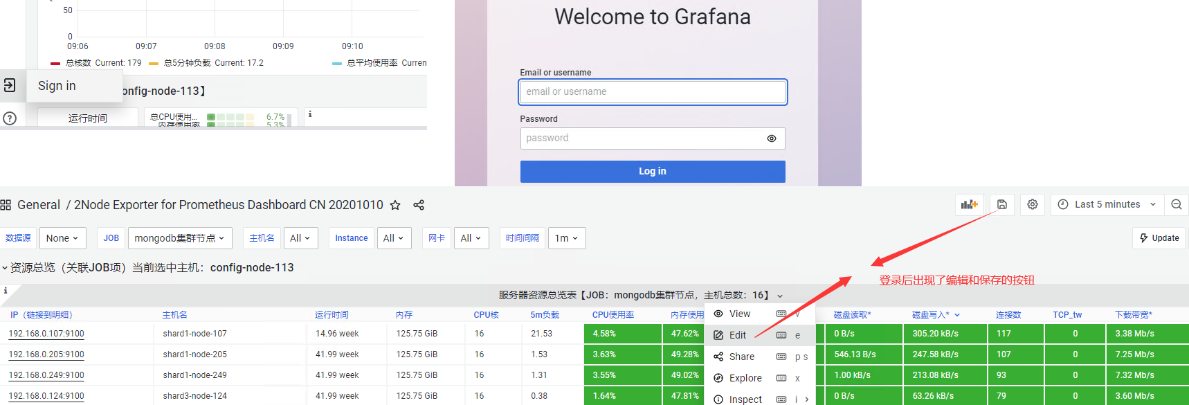Open the help question mark icon

coord(10,118)
